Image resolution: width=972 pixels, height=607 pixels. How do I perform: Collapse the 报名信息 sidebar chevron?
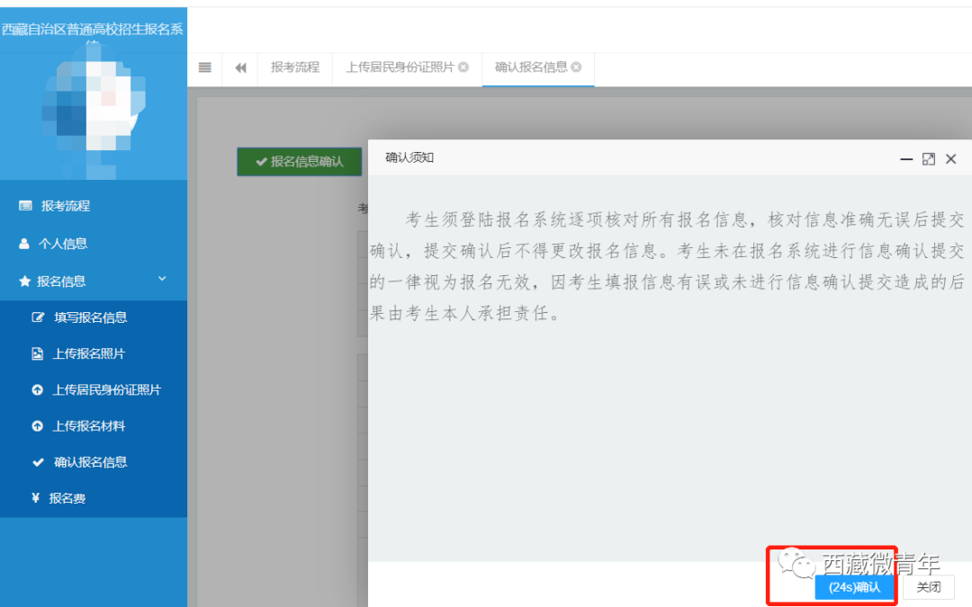(x=162, y=280)
